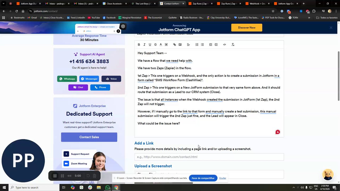Click the grammar suggestions badge showing 4
This screenshot has height=191, width=340.
point(278,132)
